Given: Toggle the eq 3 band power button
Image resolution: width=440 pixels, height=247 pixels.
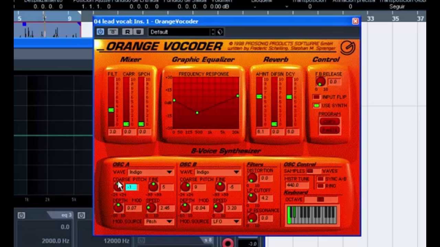Looking at the screenshot, I should (21, 215).
